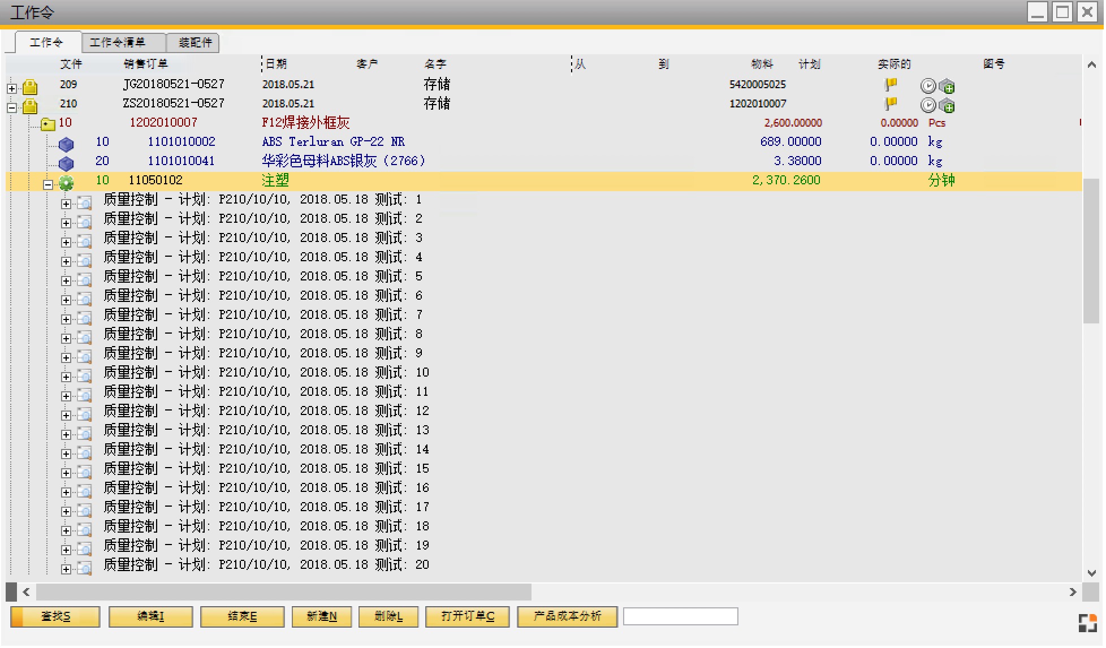The height and width of the screenshot is (648, 1106).
Task: Click the clock icon in row 210
Action: pos(928,105)
